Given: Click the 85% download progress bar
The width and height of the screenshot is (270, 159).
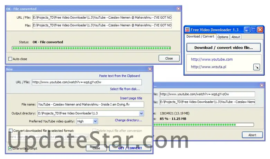Looking at the screenshot, I should 203,125.
